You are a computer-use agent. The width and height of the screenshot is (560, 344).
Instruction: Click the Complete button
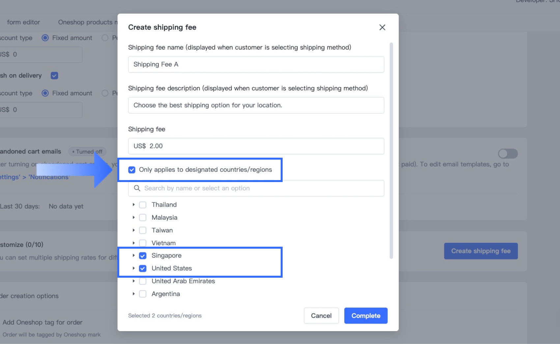366,316
